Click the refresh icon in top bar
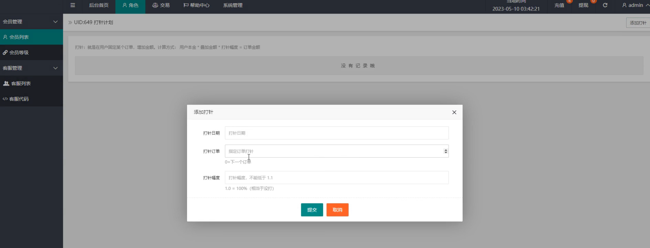The width and height of the screenshot is (650, 248). click(605, 5)
